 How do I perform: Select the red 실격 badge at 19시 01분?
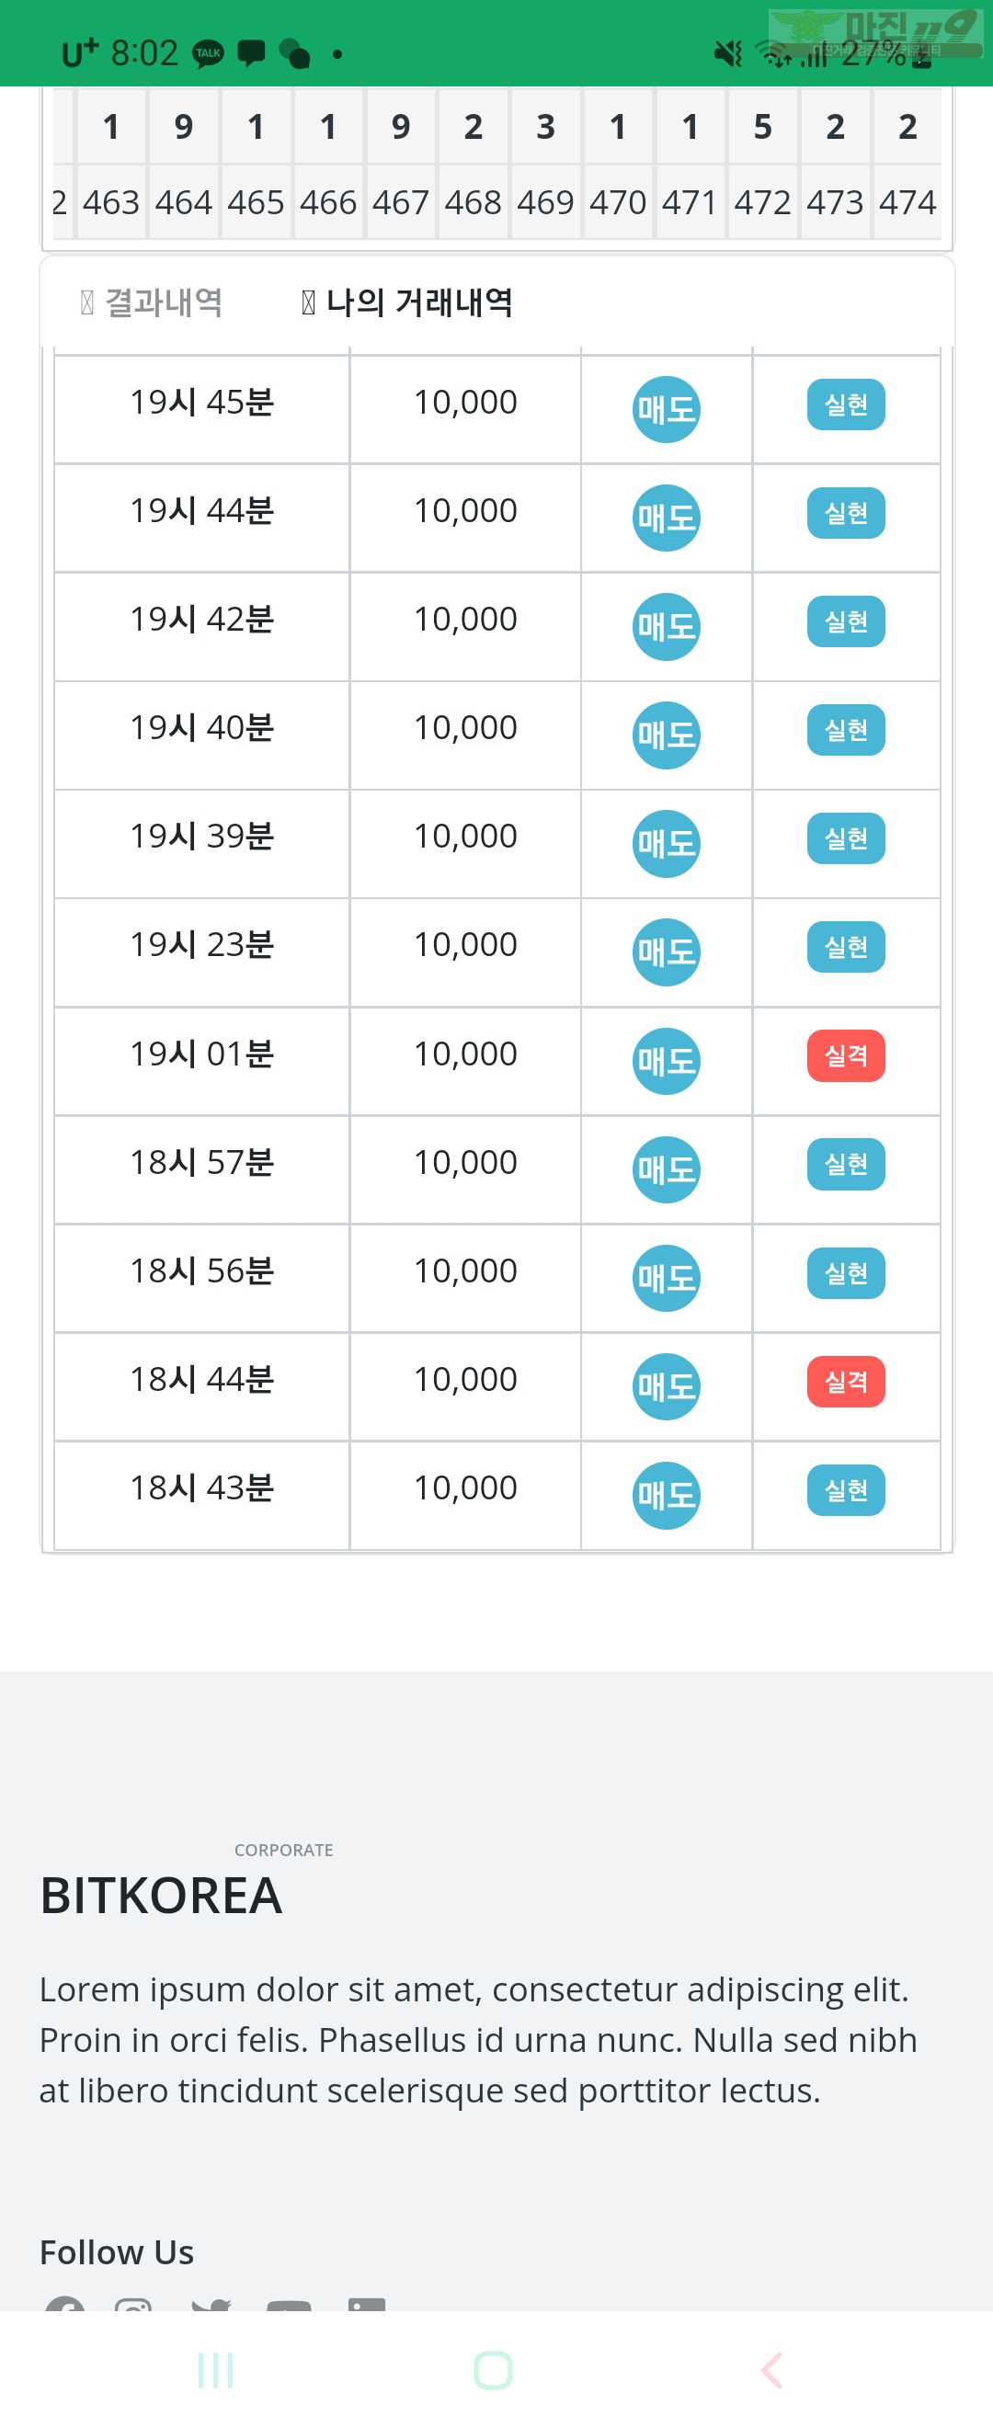tap(846, 1055)
